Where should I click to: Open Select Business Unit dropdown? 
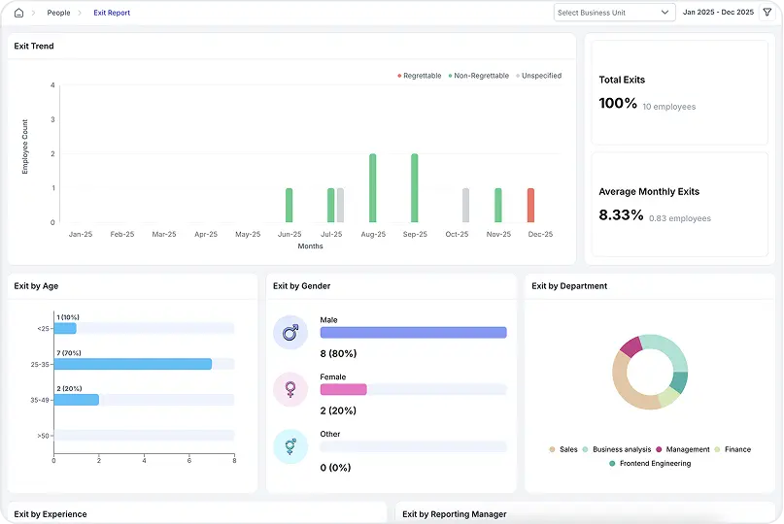[x=614, y=13]
